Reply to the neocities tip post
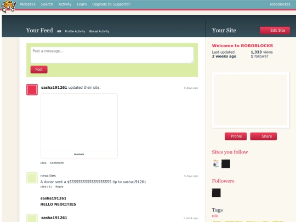The width and height of the screenshot is (296, 222). [x=59, y=186]
